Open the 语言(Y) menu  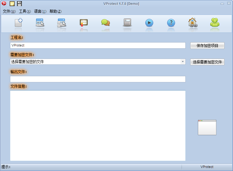coord(40,11)
